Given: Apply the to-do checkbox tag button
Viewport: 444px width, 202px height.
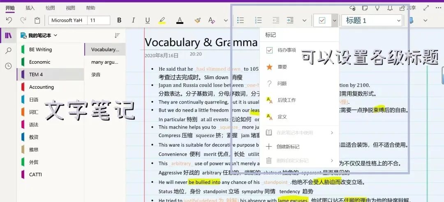Looking at the screenshot, I should (x=322, y=21).
